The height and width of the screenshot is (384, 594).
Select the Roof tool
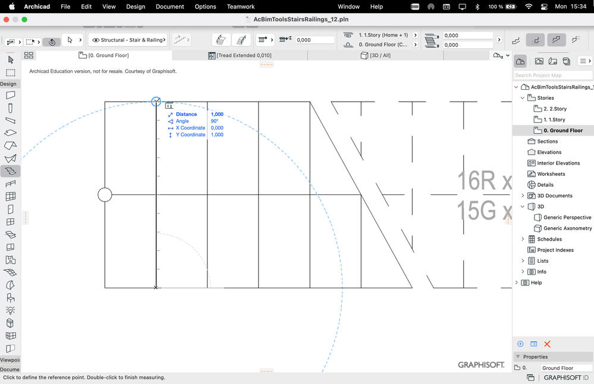click(10, 146)
